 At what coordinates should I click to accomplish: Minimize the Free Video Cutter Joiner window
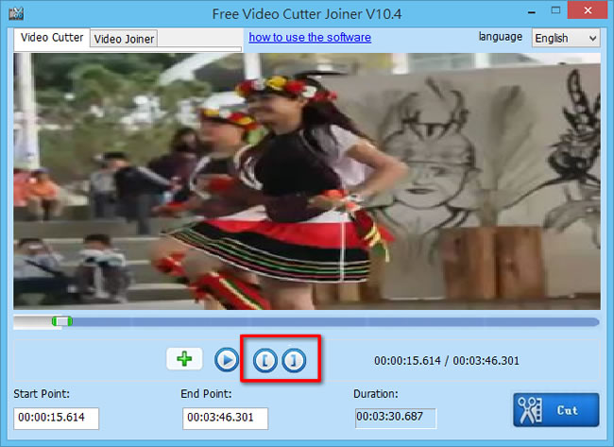click(532, 12)
